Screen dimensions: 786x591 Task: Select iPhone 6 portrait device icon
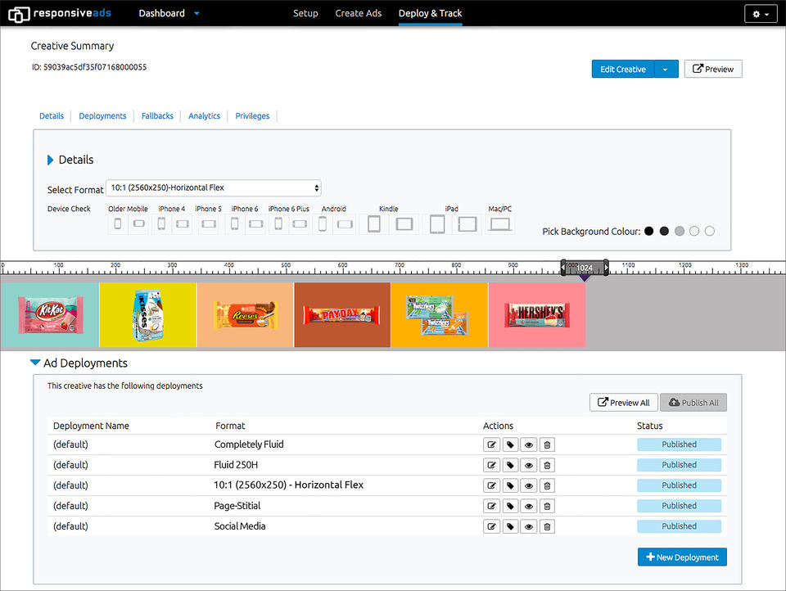235,223
